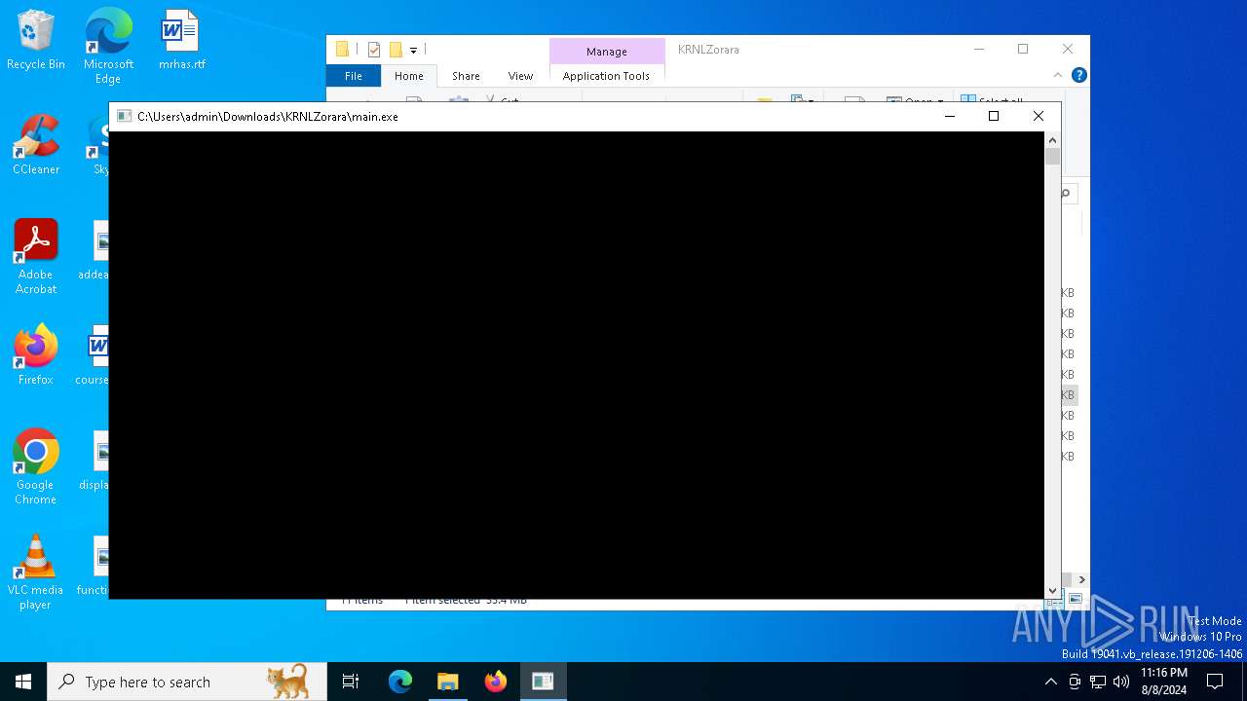Minimize the main.exe console window
1247x701 pixels.
(x=950, y=116)
